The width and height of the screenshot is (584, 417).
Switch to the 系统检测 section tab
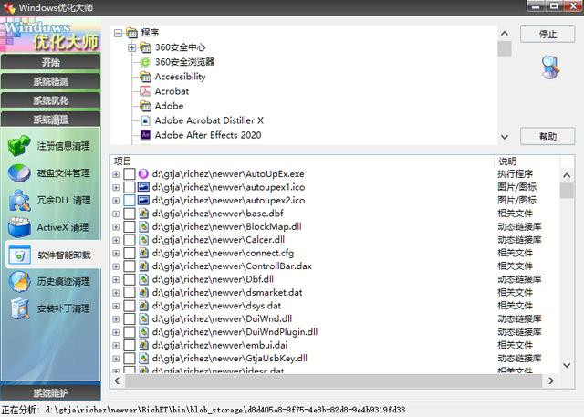(51, 81)
